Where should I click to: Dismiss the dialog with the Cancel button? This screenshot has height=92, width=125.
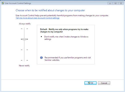104,83
